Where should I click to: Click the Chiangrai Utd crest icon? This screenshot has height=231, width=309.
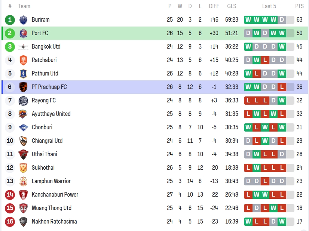pos(23,141)
